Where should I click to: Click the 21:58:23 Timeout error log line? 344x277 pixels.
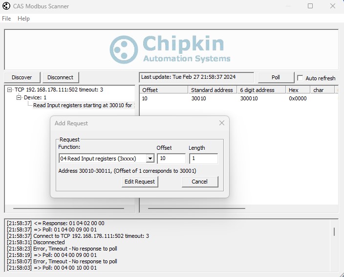[62, 249]
